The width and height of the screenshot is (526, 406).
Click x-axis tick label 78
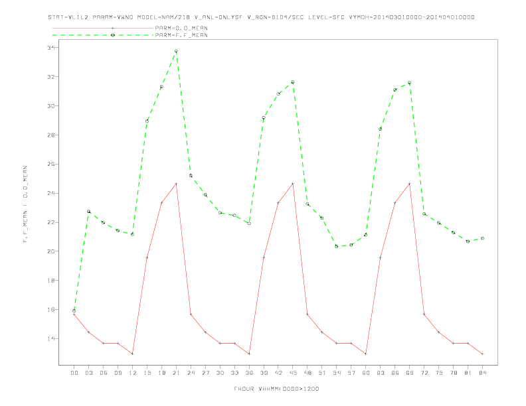454,373
